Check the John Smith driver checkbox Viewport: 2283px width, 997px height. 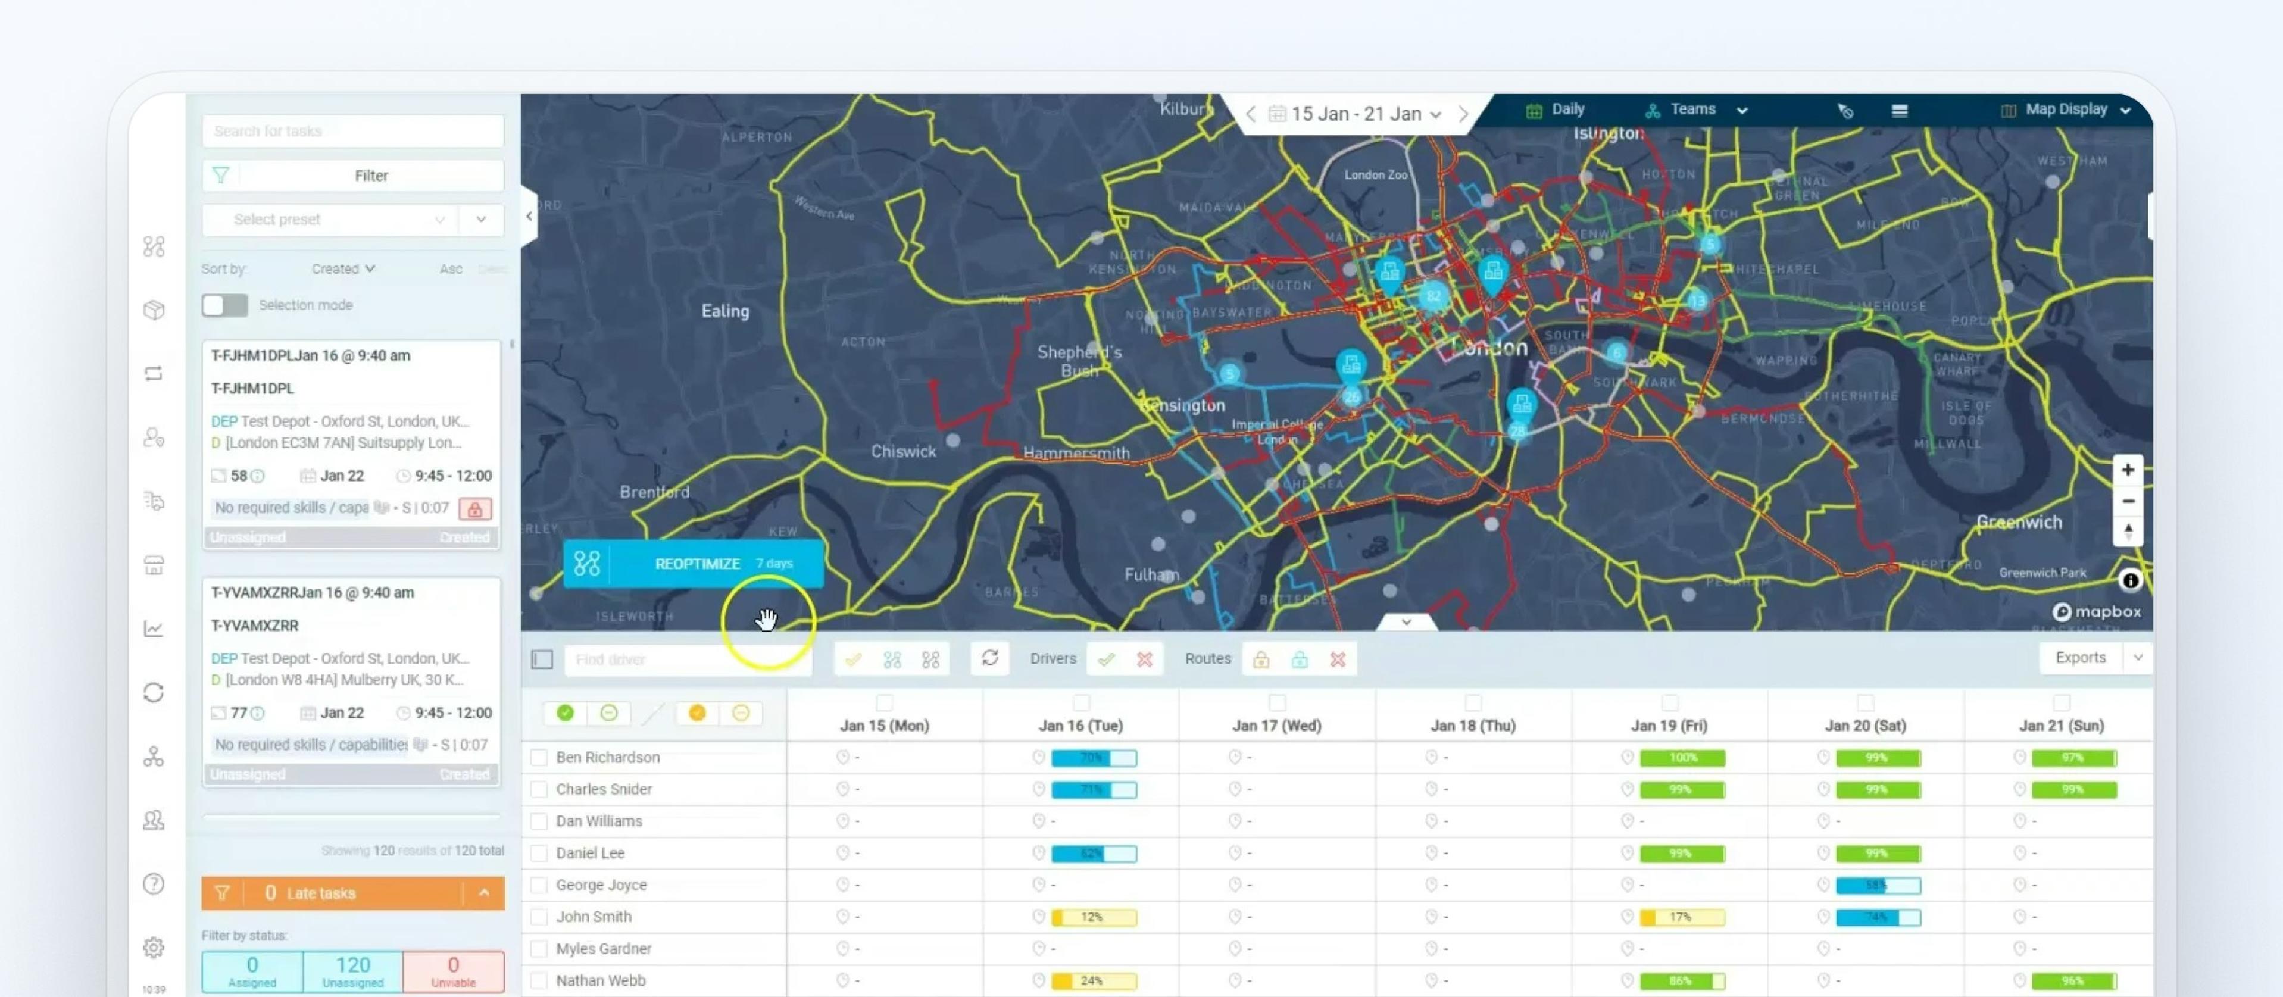[x=539, y=917]
